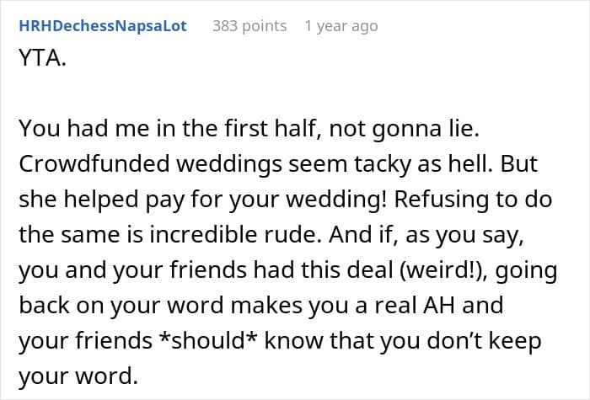This screenshot has height=400, width=590.
Task: Open HRHDechessNapsaLot's user profile
Action: 103,26
